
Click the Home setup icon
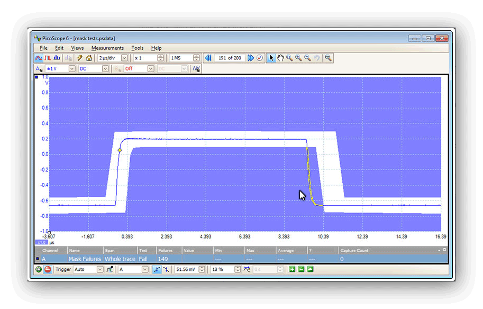pyautogui.click(x=89, y=58)
